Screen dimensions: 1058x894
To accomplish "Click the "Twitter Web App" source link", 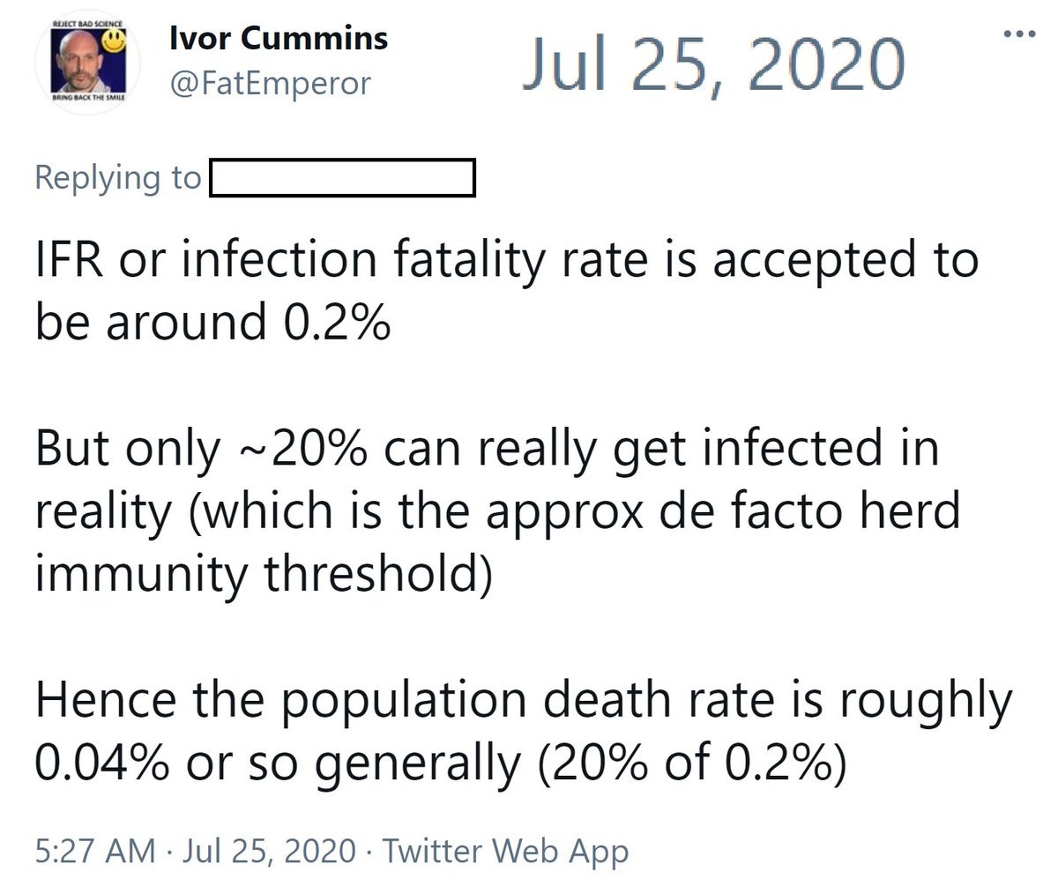I will [505, 851].
